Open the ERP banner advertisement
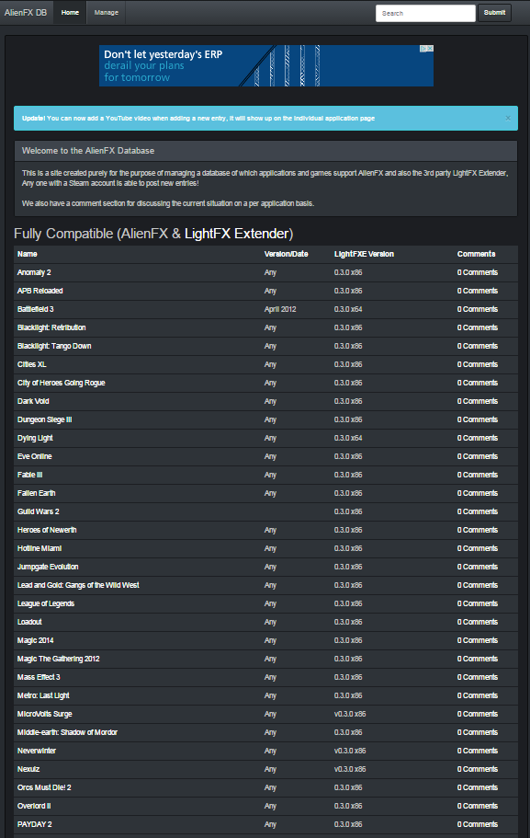Image resolution: width=530 pixels, height=838 pixels. pos(265,65)
